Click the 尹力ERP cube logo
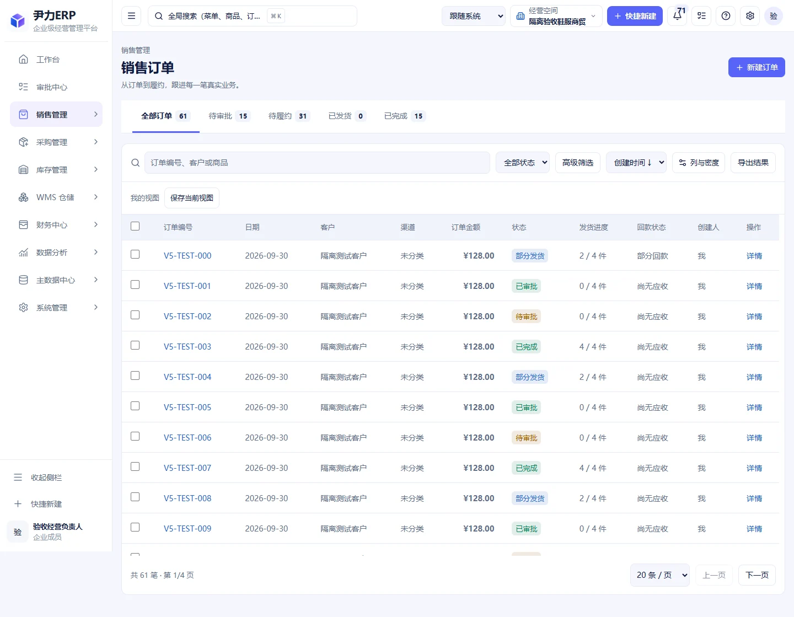 18,21
